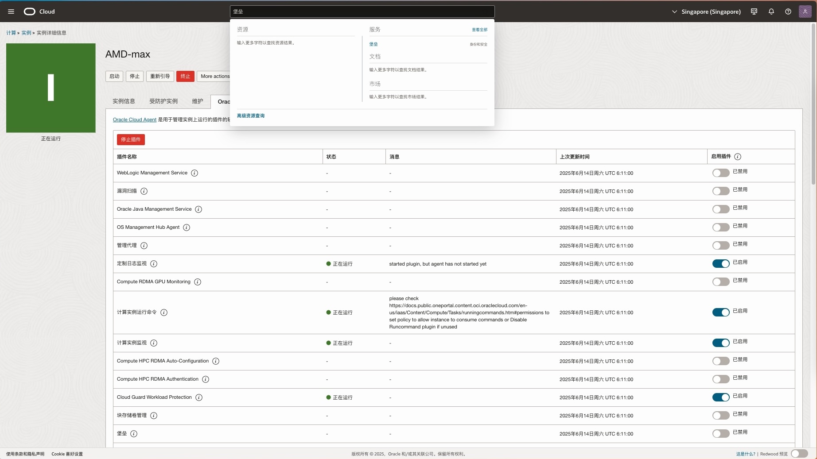Enable Compute RDMA GPU Monitoring toggle
This screenshot has height=459, width=817.
(721, 282)
